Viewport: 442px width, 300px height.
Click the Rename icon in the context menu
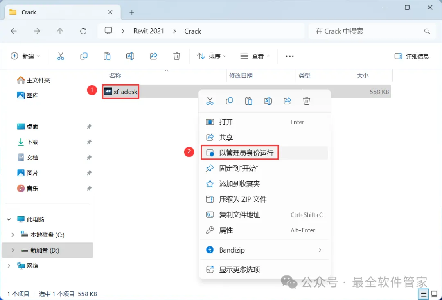click(268, 101)
